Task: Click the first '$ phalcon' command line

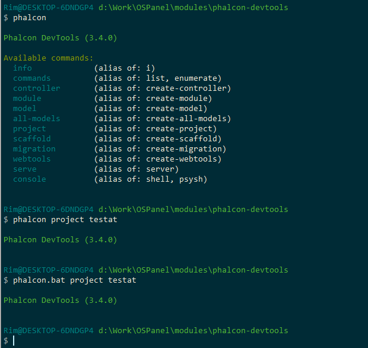Action: pyautogui.click(x=25, y=18)
